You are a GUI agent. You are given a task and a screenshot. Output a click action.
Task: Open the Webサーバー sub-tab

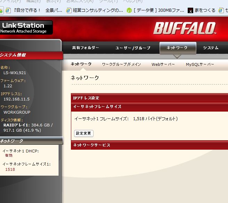point(163,64)
